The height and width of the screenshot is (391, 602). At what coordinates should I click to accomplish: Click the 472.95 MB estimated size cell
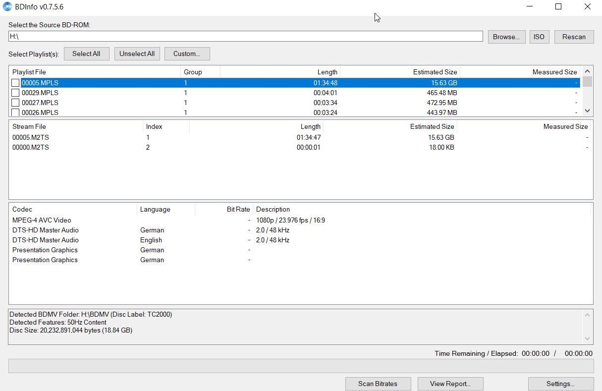pyautogui.click(x=442, y=103)
